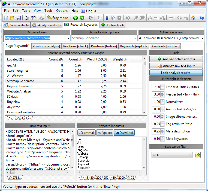Switch to Analyze website tab

tap(47, 25)
